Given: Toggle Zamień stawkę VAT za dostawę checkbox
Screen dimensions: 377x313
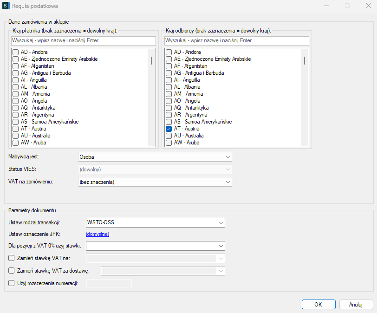Looking at the screenshot, I should (12, 270).
